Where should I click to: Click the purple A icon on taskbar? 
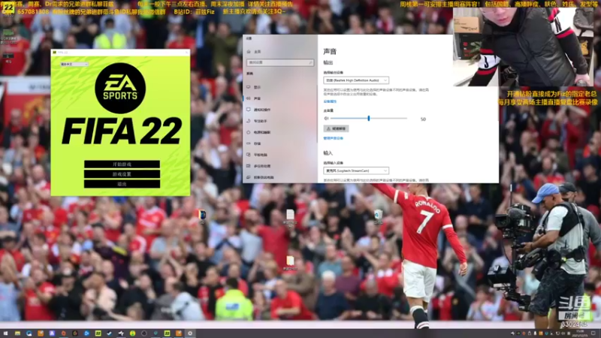[52, 333]
